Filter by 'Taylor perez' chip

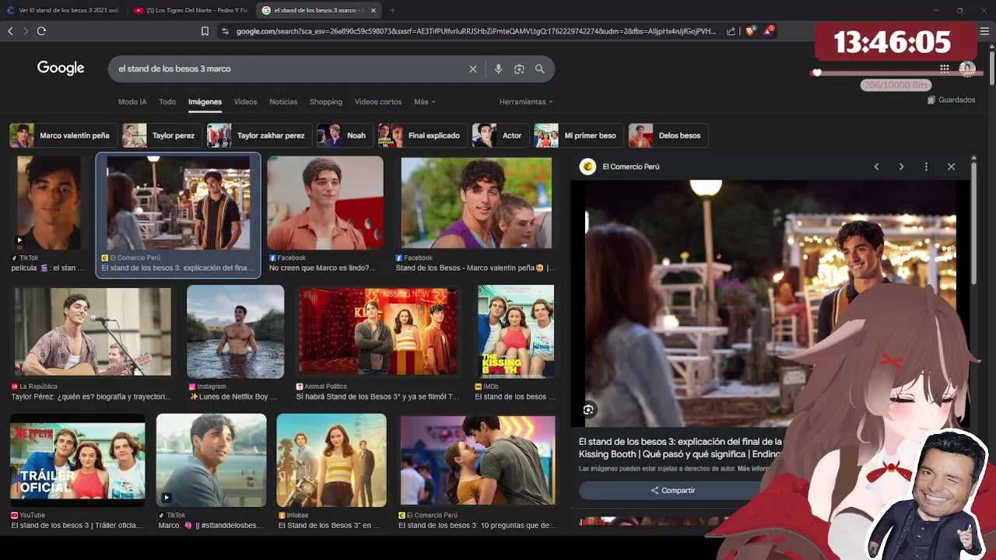[162, 135]
